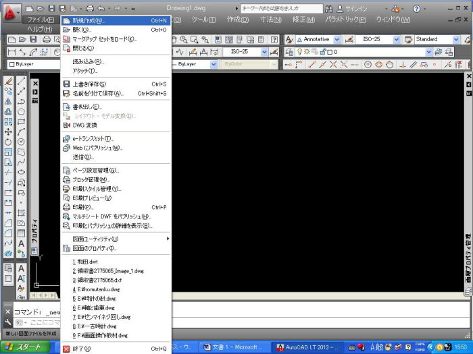
Task: Select the Stretch tool
Action: tap(8, 163)
